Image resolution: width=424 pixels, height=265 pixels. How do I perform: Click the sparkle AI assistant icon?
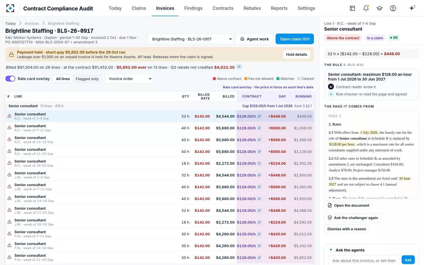(x=412, y=8)
